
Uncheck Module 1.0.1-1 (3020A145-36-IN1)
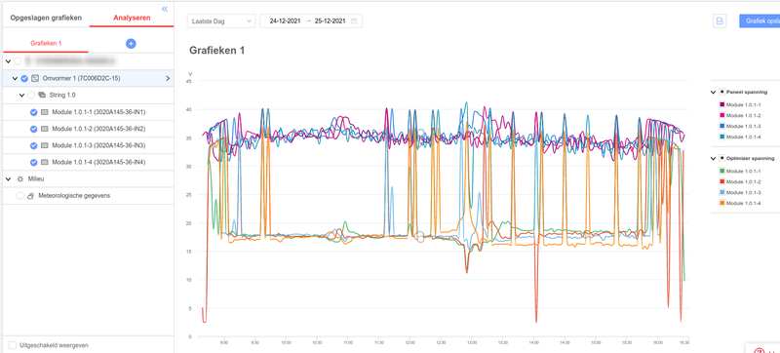[34, 112]
